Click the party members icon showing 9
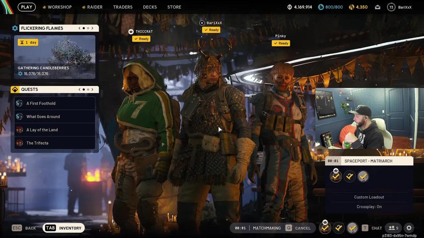Screen dimensions: 424x238 point(393,228)
